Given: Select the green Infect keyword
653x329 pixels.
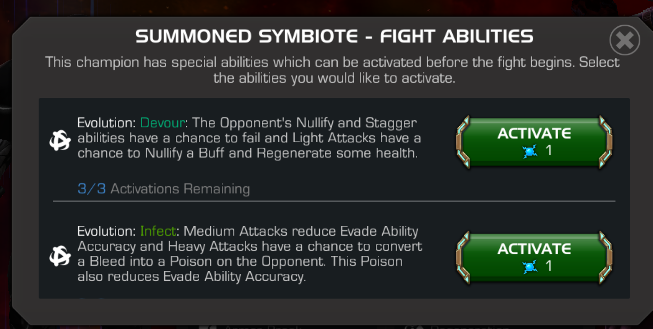Looking at the screenshot, I should point(158,231).
